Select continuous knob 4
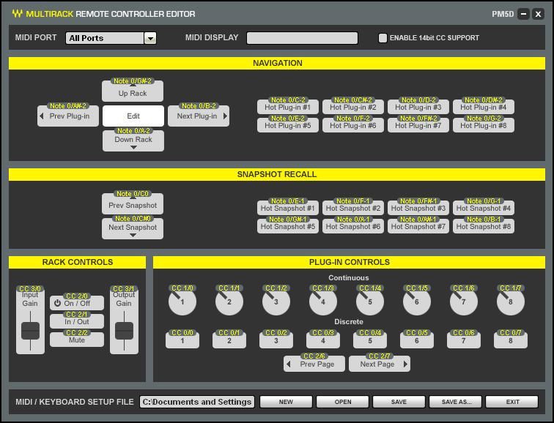The width and height of the screenshot is (554, 423). pos(323,302)
